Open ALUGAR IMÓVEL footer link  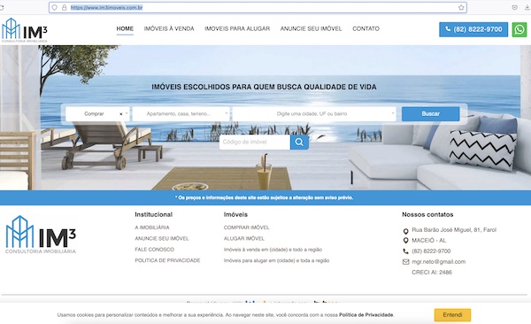pyautogui.click(x=244, y=239)
